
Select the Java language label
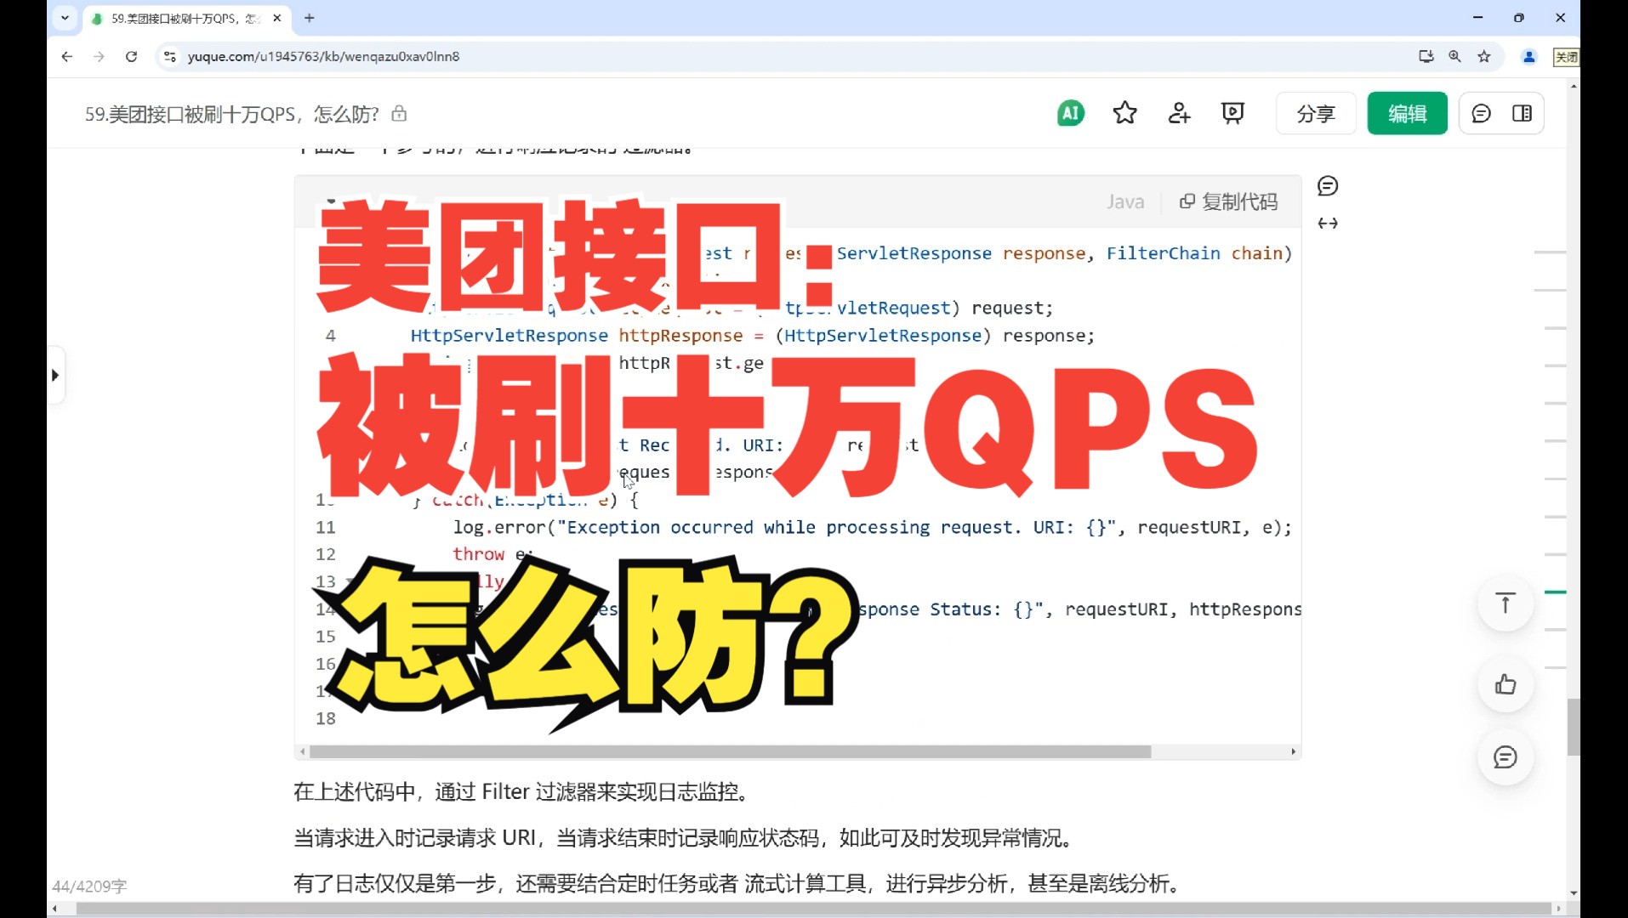pyautogui.click(x=1125, y=201)
